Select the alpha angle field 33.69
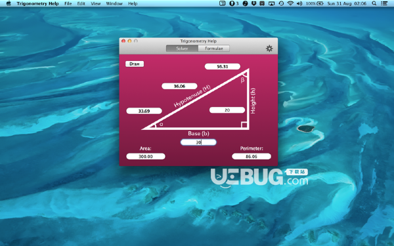394x246 pixels. 144,111
